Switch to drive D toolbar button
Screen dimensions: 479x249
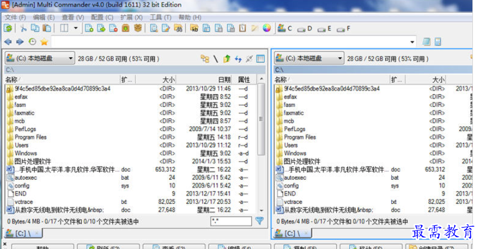click(x=305, y=29)
